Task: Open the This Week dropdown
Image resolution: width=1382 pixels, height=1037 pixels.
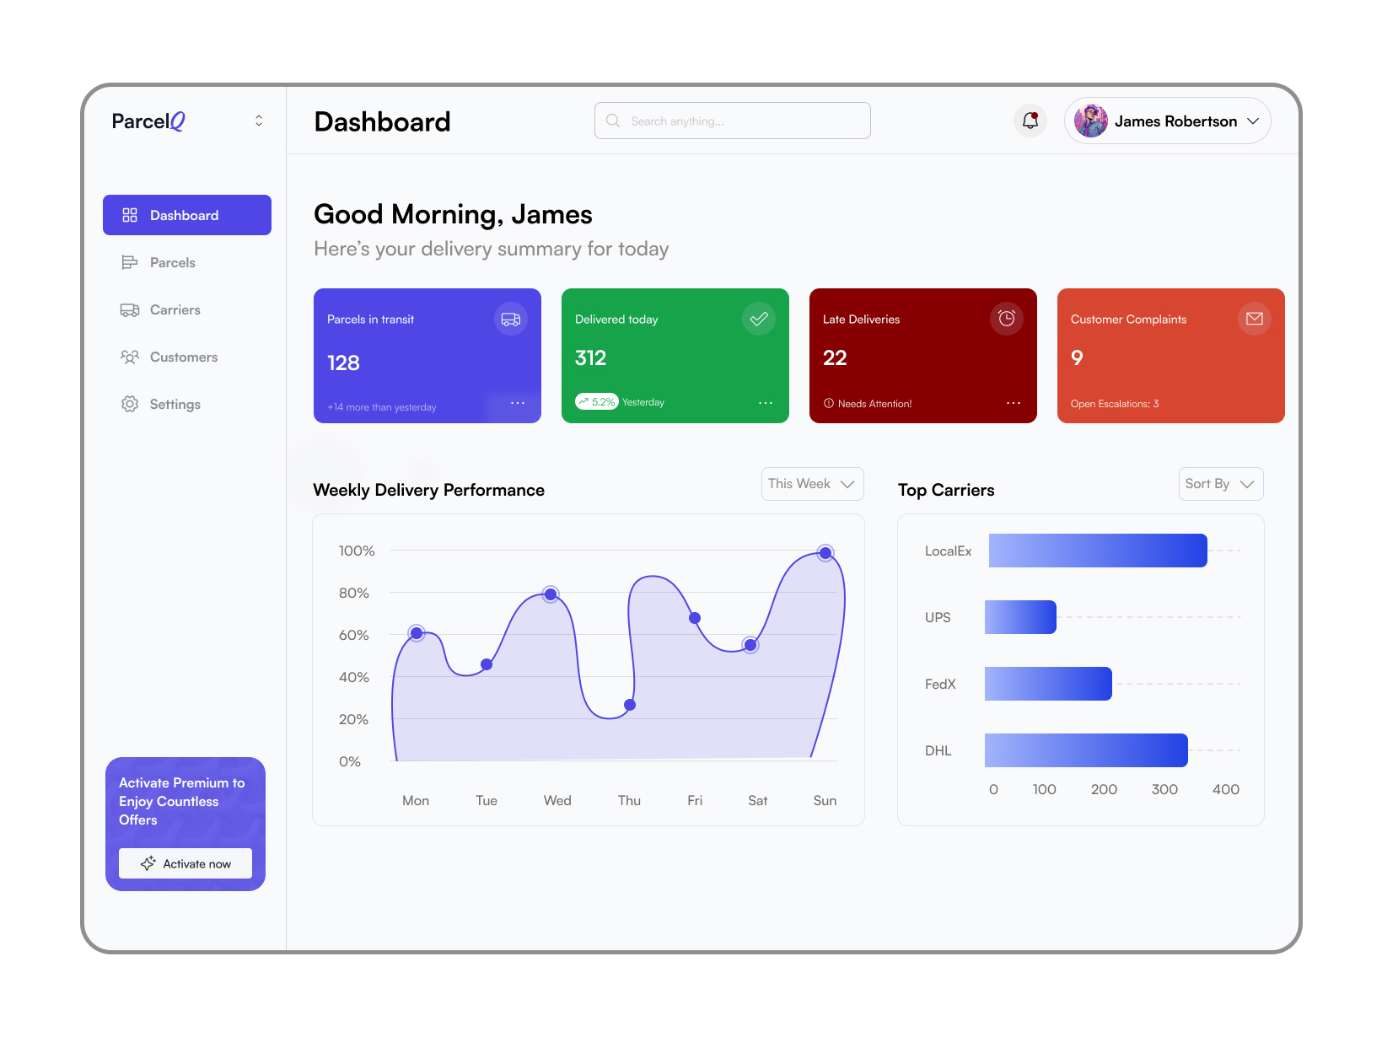Action: tap(811, 483)
